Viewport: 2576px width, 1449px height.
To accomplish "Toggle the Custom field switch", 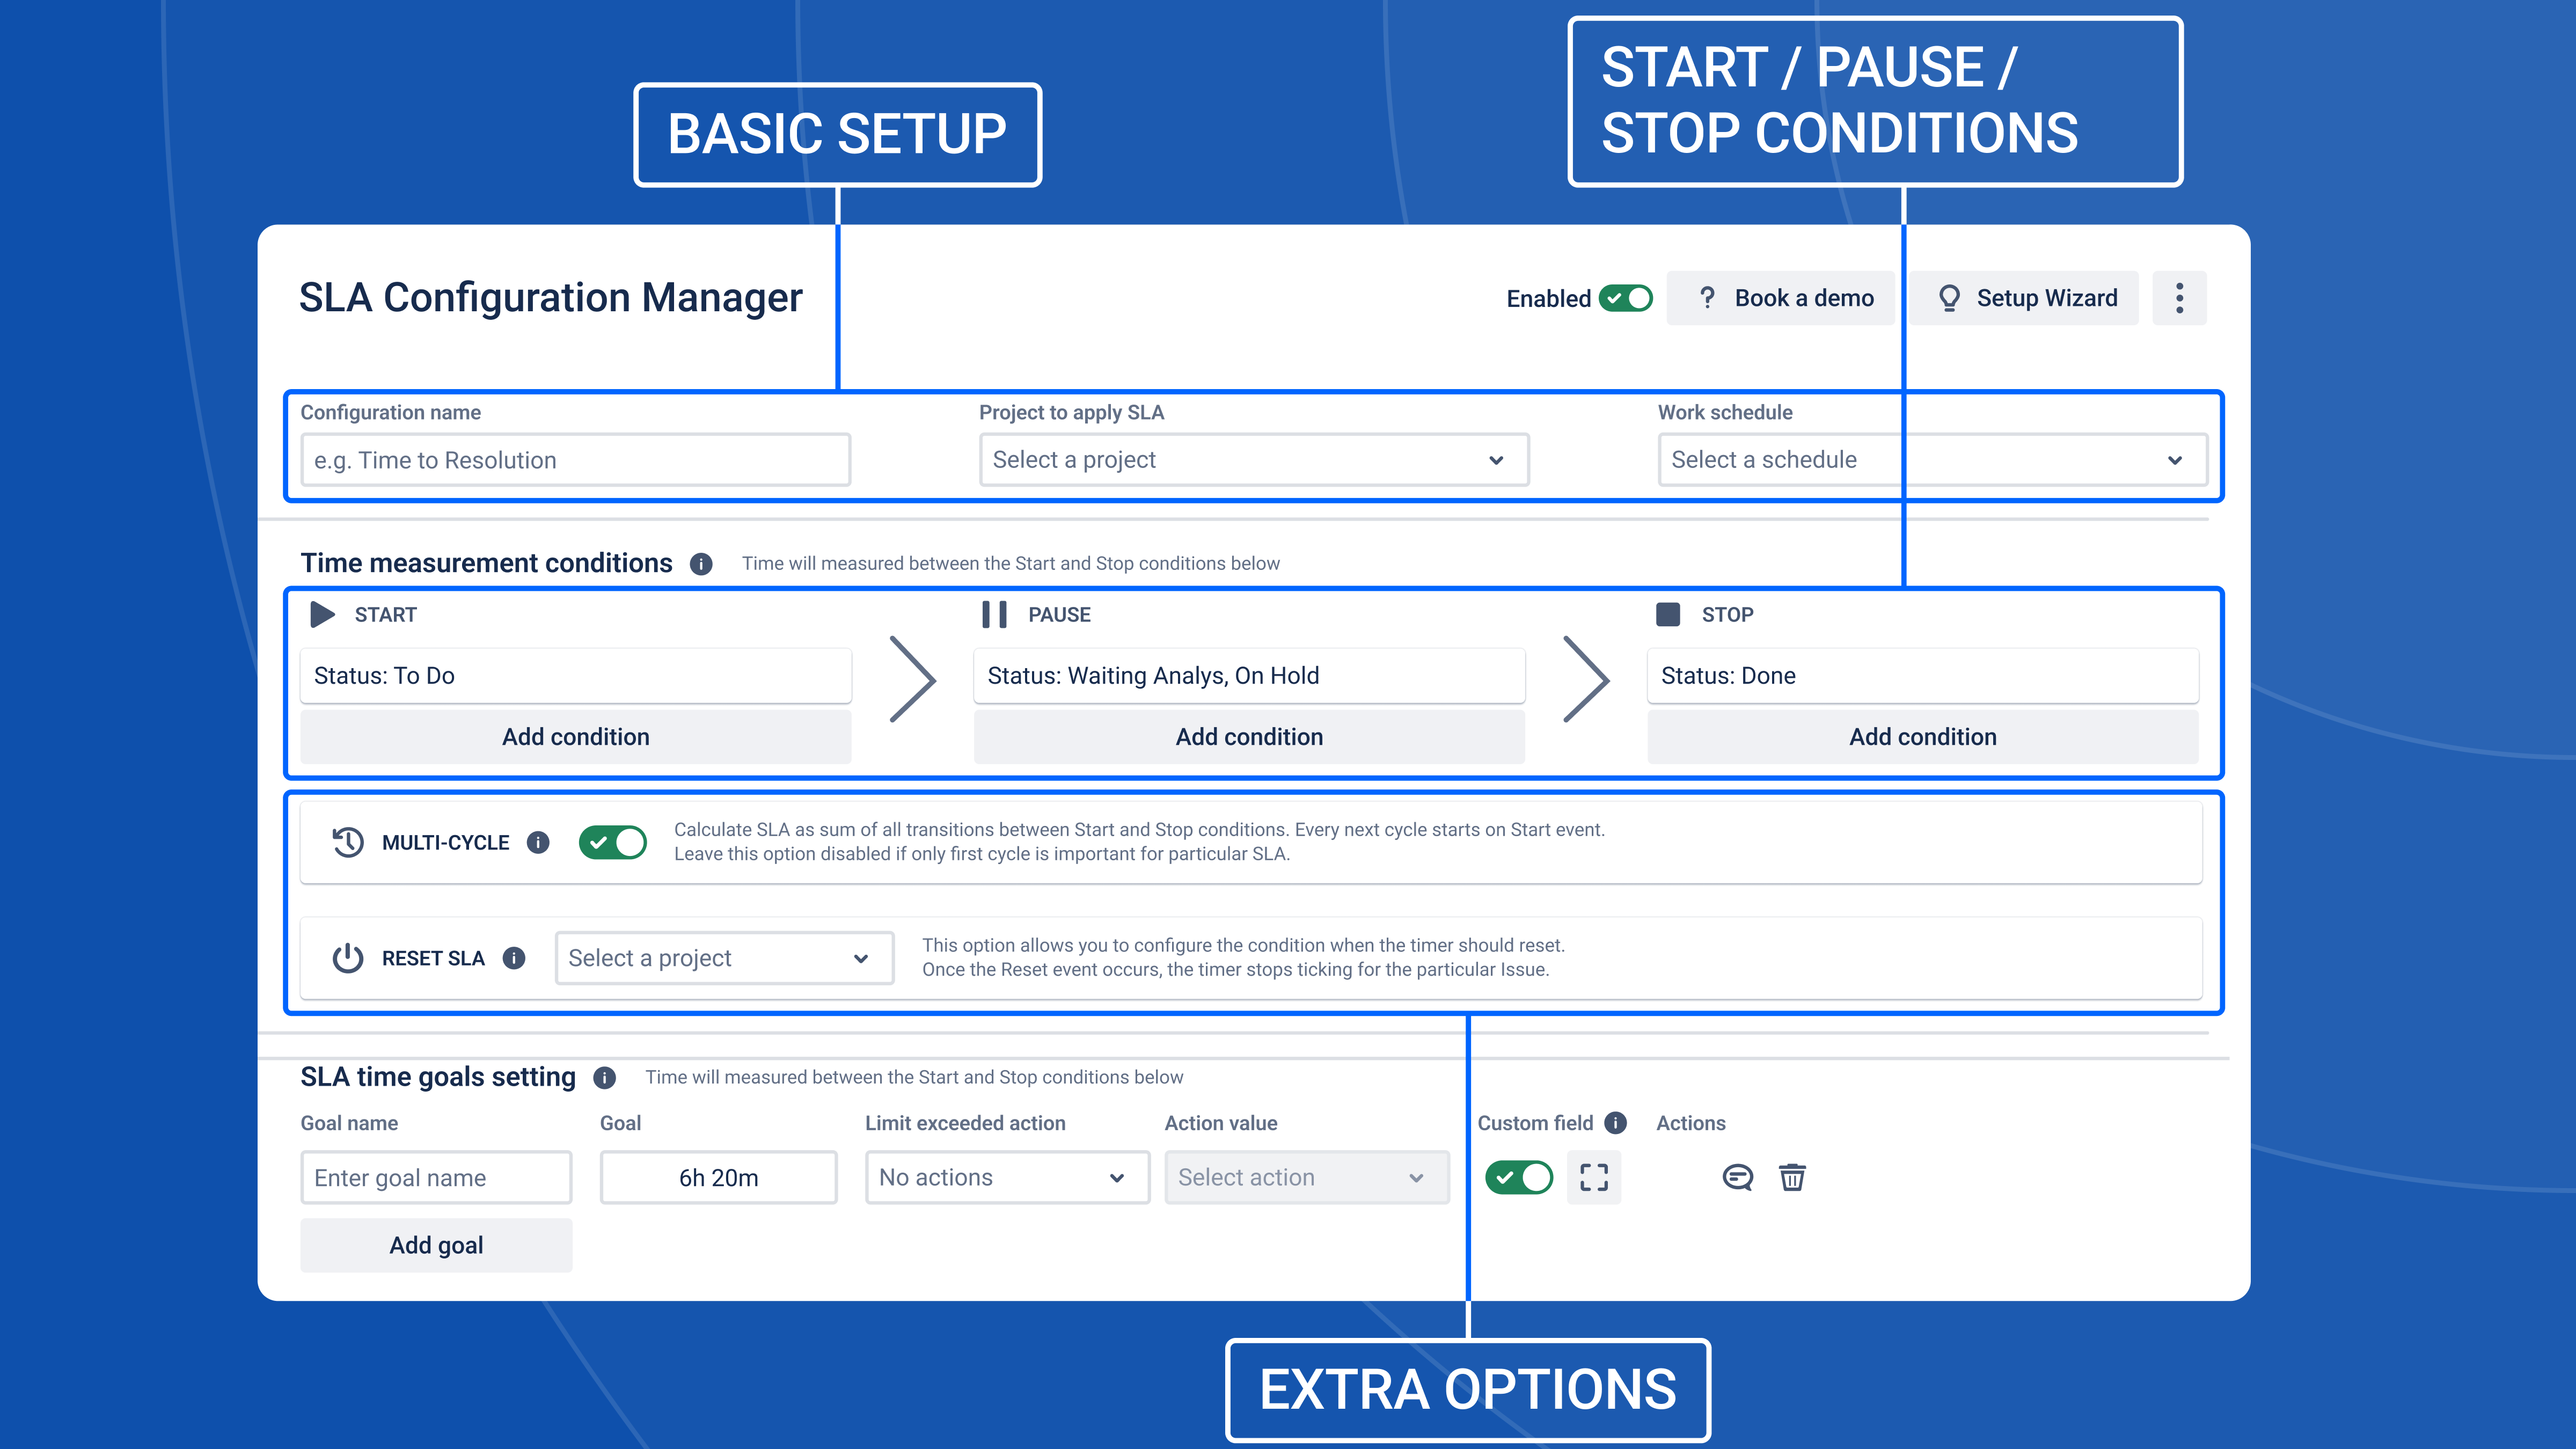I will [x=1518, y=1177].
